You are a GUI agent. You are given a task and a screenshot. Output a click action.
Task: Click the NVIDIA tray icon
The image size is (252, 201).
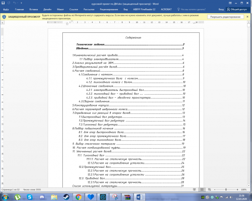point(203,197)
